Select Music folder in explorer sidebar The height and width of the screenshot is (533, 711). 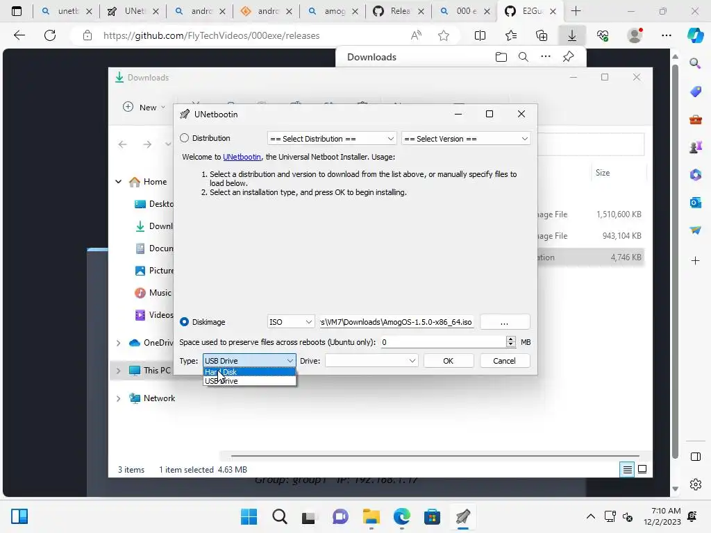point(153,293)
